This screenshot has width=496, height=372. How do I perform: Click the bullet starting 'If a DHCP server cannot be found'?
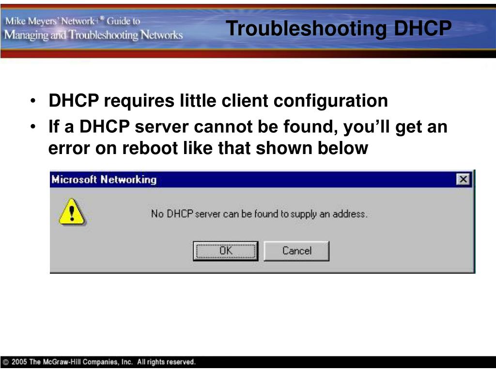(x=248, y=137)
